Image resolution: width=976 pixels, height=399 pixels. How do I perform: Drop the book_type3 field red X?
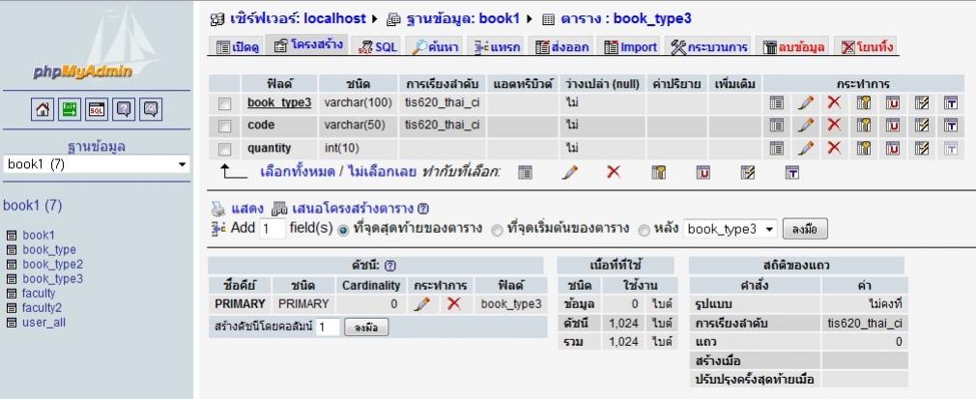[x=834, y=102]
